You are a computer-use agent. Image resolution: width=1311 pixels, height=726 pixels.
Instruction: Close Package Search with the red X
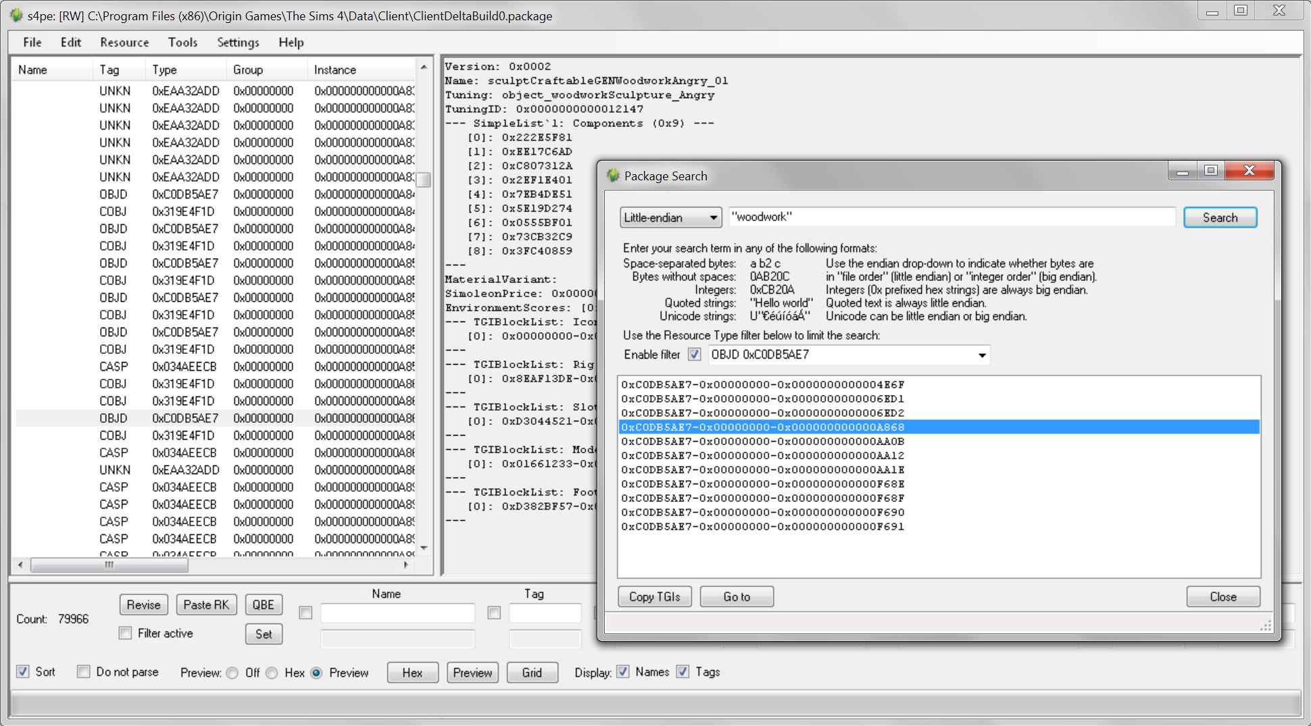1249,172
